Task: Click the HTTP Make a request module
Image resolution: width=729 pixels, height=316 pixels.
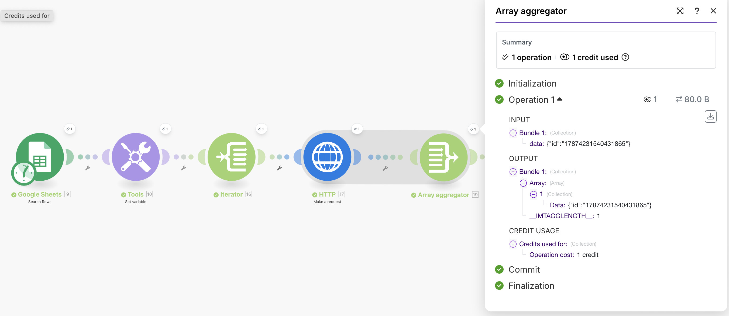Action: 327,156
